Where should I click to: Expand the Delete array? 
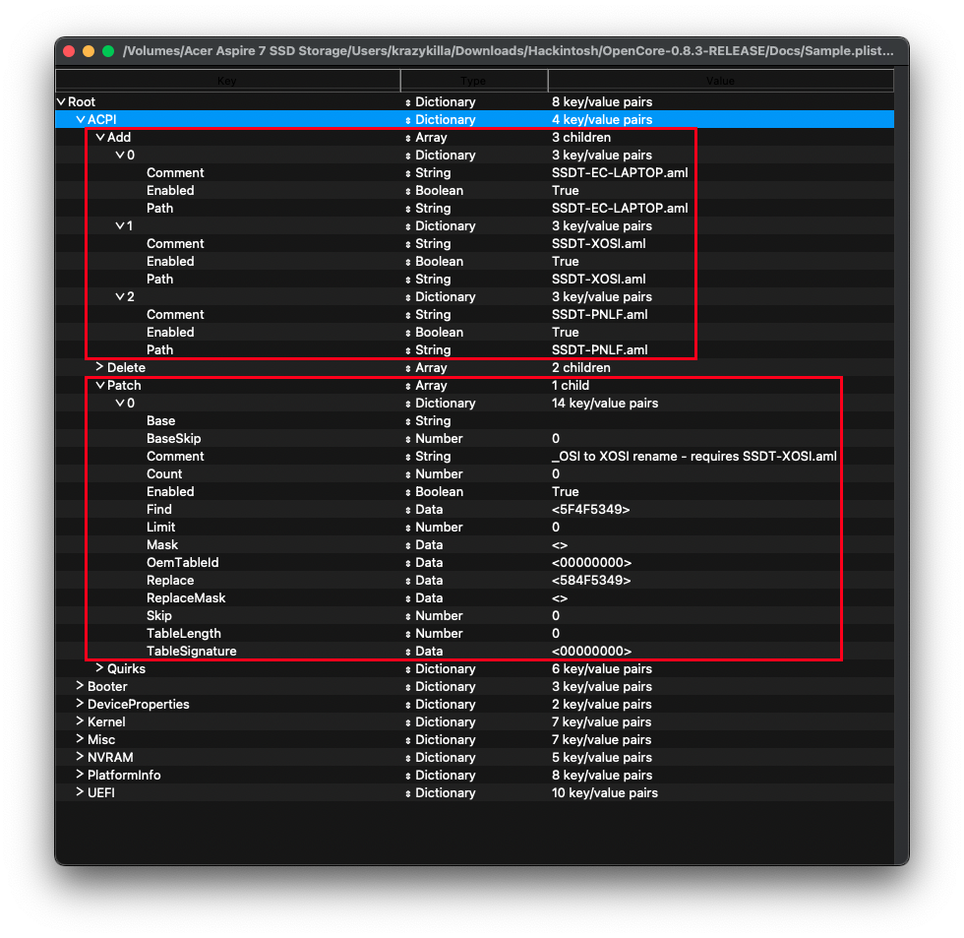tap(99, 368)
